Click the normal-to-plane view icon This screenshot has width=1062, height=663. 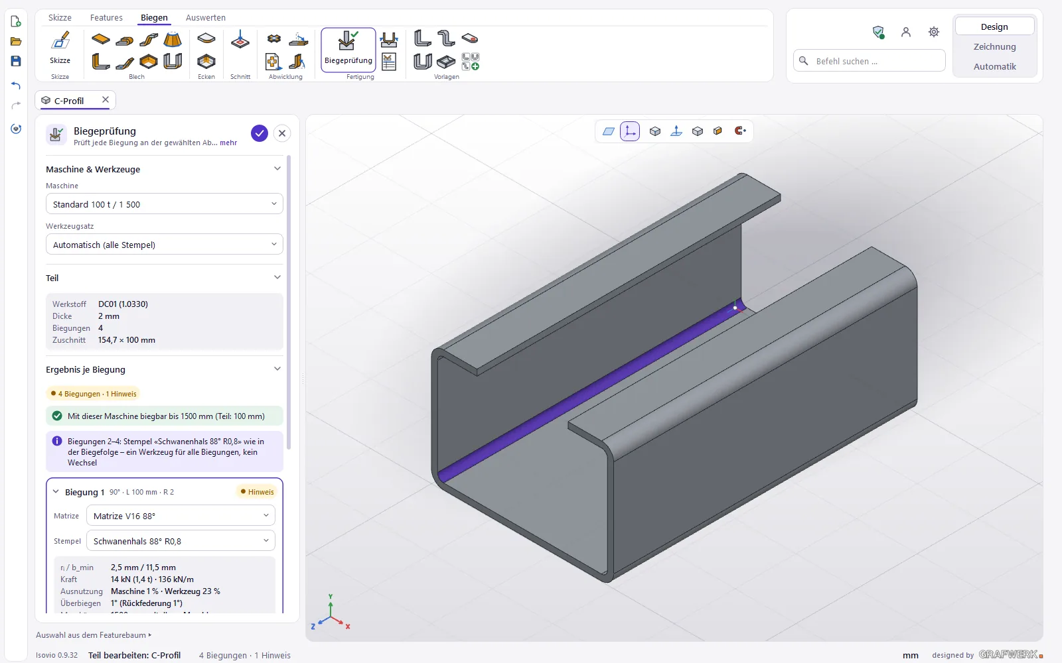pos(676,131)
